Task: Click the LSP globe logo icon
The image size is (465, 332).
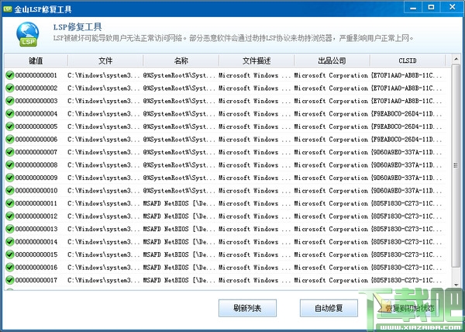Action: pyautogui.click(x=27, y=34)
